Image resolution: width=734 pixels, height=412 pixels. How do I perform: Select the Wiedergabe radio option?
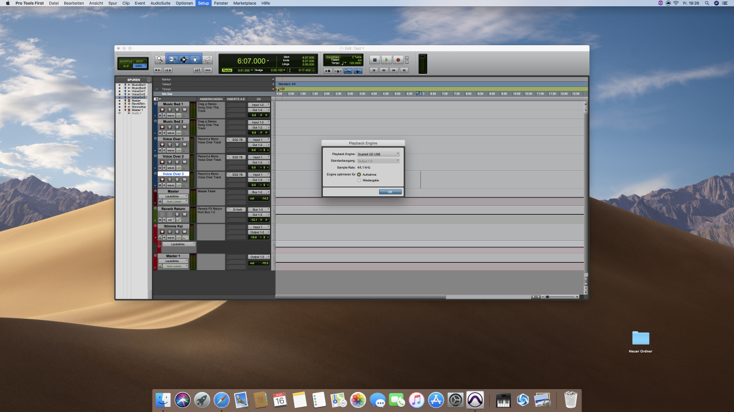pyautogui.click(x=359, y=180)
